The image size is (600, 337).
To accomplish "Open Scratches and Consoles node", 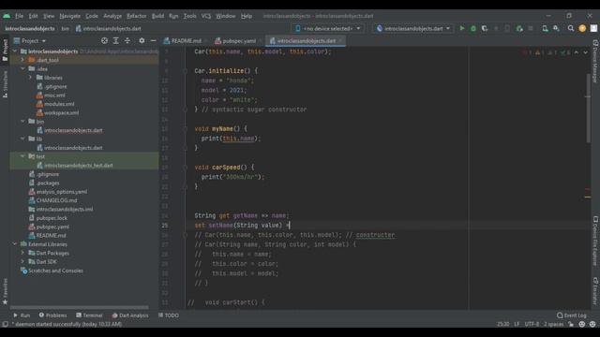I will (x=55, y=271).
